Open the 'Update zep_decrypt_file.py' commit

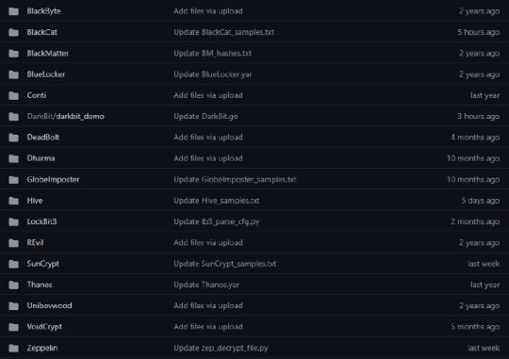pyautogui.click(x=222, y=348)
